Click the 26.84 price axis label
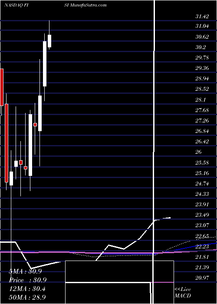217x304 pixels. tap(202, 131)
